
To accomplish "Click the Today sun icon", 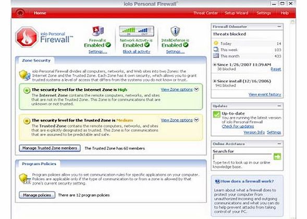I will [x=216, y=43].
